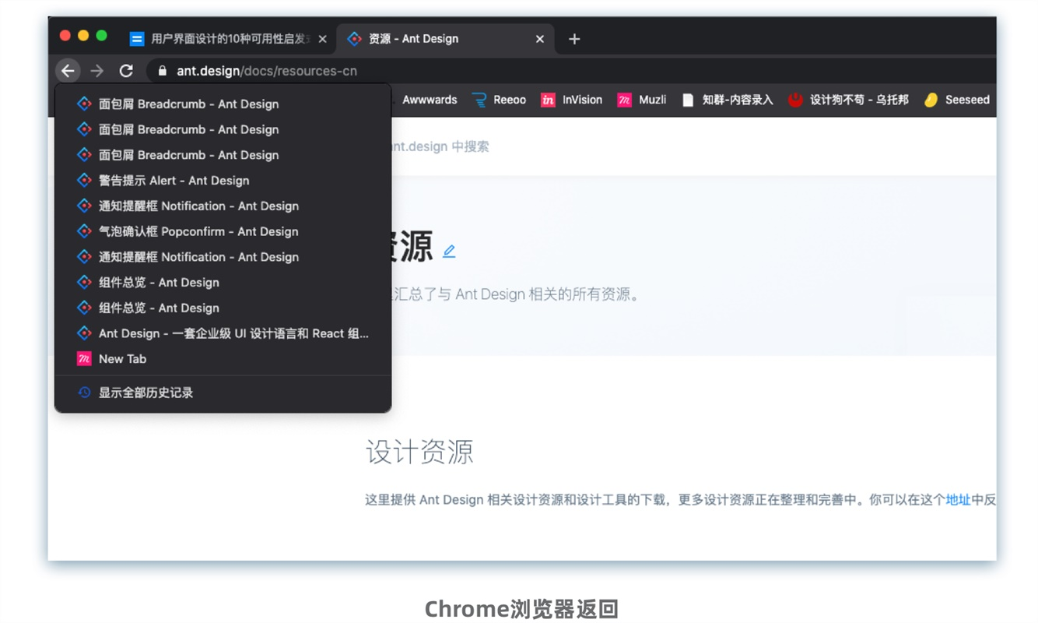
Task: Click the red 设计狗不苟 bookmark icon
Action: click(795, 100)
